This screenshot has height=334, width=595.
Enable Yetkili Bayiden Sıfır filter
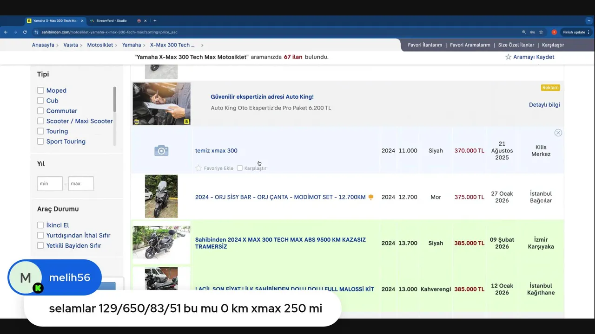coord(40,245)
